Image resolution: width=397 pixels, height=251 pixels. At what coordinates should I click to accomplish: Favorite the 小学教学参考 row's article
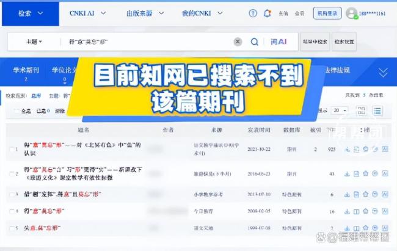(366, 194)
